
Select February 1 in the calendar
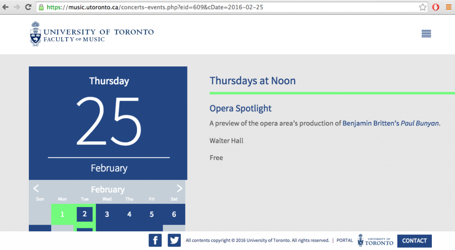(x=62, y=215)
